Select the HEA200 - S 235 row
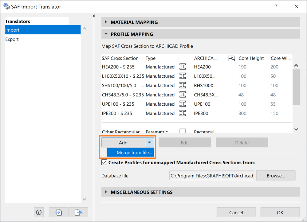This screenshot has height=222, width=307. (x=197, y=67)
